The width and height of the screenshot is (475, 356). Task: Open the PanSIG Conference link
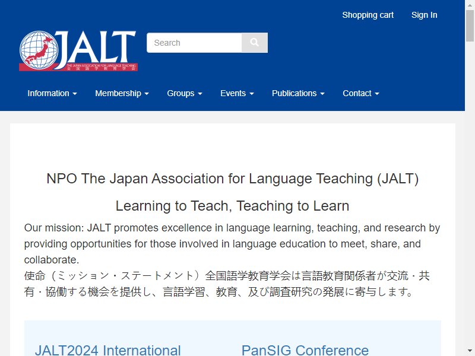click(x=305, y=350)
